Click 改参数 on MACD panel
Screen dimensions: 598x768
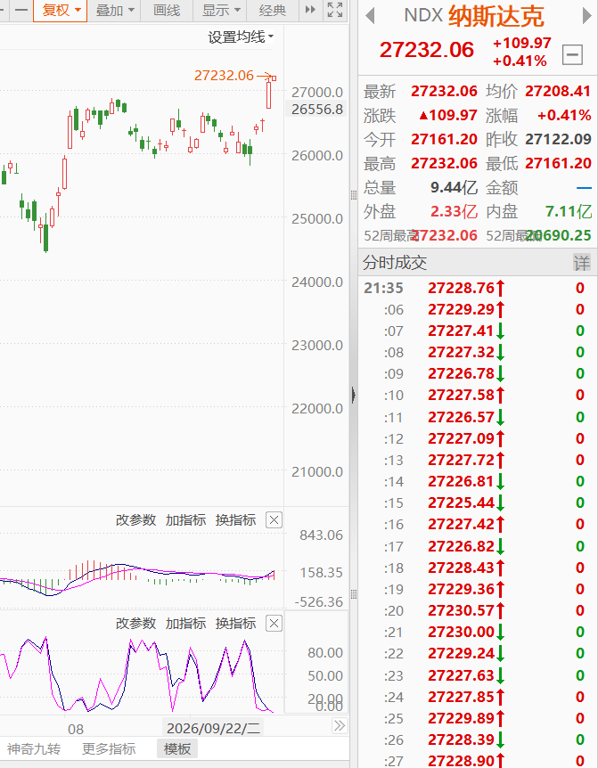tap(135, 520)
